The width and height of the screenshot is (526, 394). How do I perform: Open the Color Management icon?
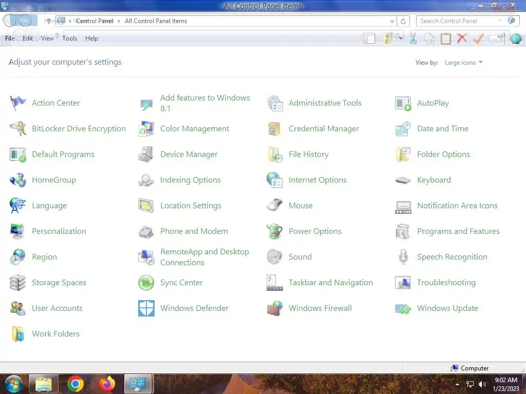pyautogui.click(x=146, y=129)
